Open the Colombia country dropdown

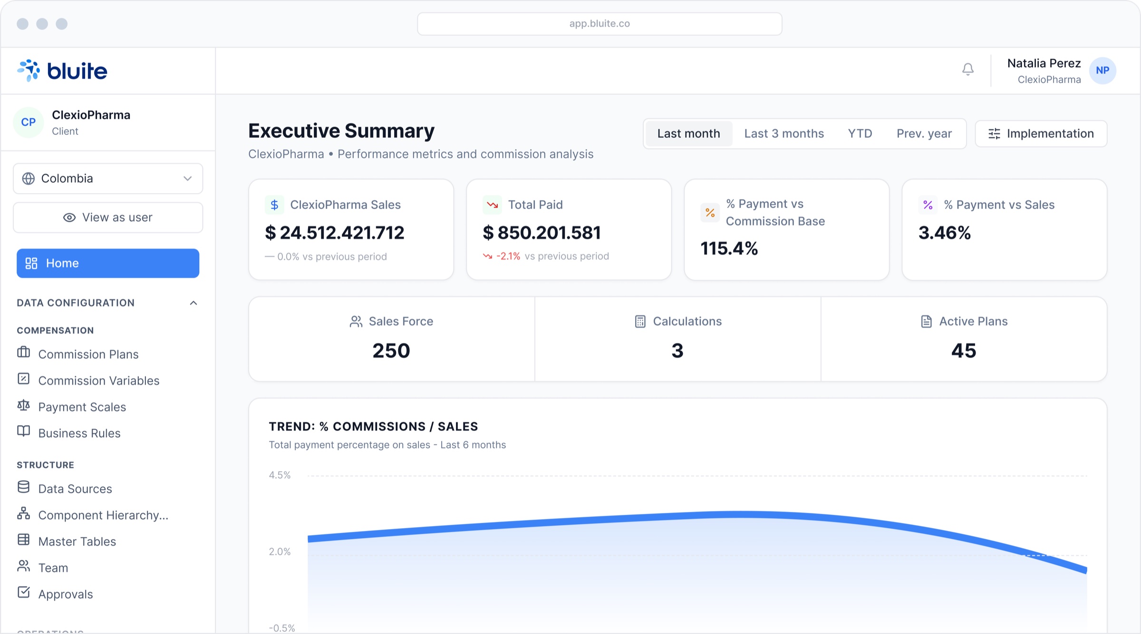tap(108, 179)
